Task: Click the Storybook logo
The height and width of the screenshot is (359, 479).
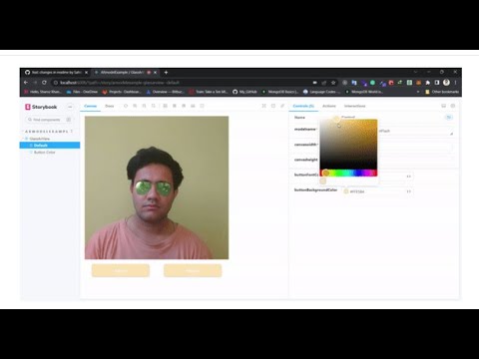Action: pyautogui.click(x=41, y=107)
